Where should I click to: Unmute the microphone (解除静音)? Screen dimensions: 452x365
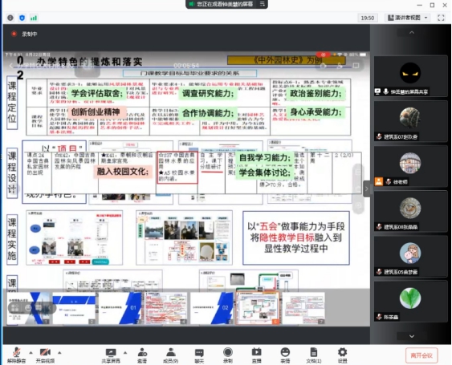[x=16, y=355]
